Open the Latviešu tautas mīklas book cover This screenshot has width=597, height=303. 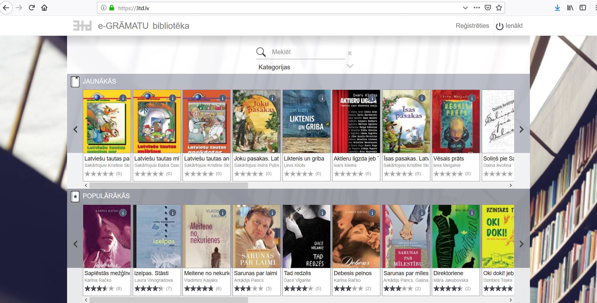(x=157, y=122)
